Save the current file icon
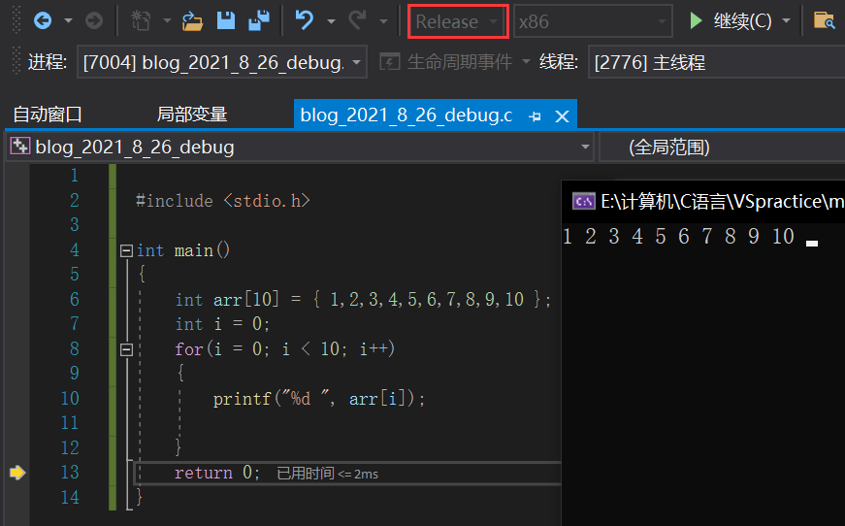Screen dimensions: 845x526 coord(226,21)
